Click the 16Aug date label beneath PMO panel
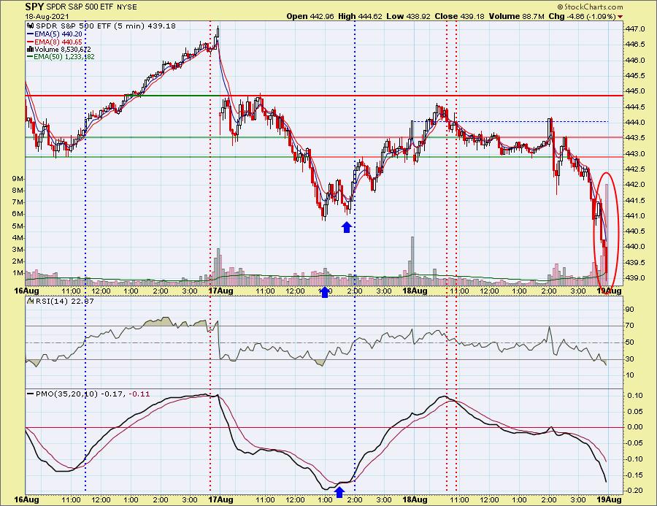657x506 pixels. coord(27,499)
